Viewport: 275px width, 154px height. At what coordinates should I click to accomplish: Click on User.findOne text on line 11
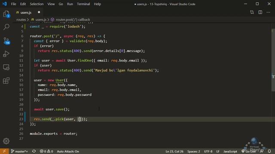[79, 61]
